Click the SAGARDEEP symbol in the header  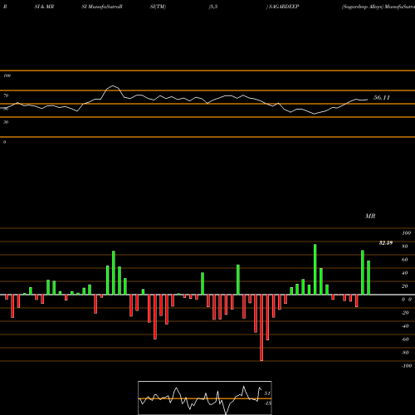pos(284,7)
